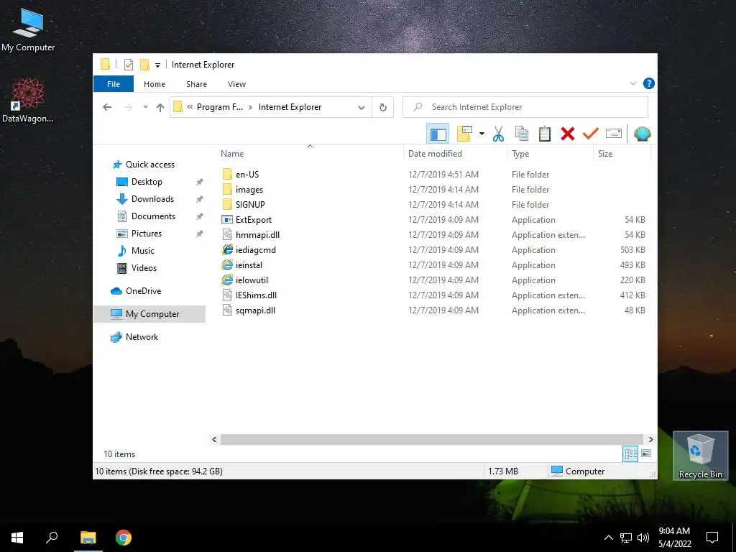Viewport: 736px width, 552px height.
Task: Click the Copy toolbar icon
Action: click(x=522, y=134)
